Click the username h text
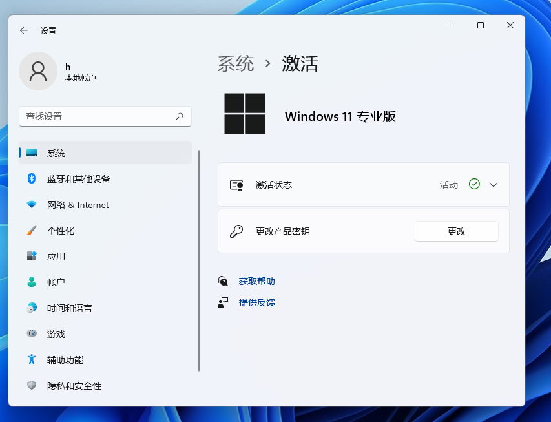This screenshot has width=551, height=422. [x=68, y=67]
